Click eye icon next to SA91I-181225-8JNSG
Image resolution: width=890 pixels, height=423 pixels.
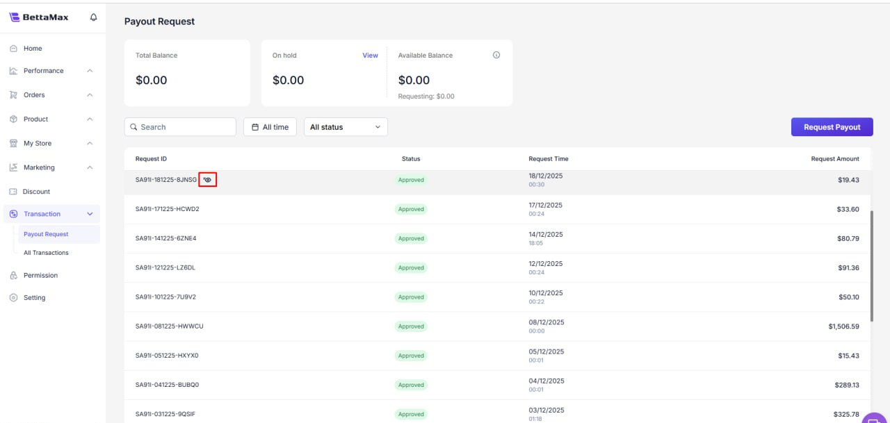(x=207, y=180)
